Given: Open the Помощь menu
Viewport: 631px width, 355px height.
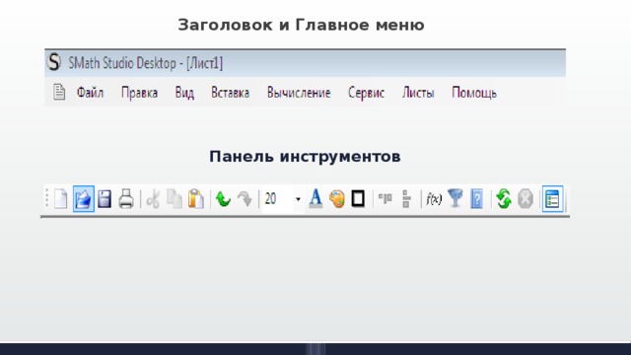Looking at the screenshot, I should 474,93.
